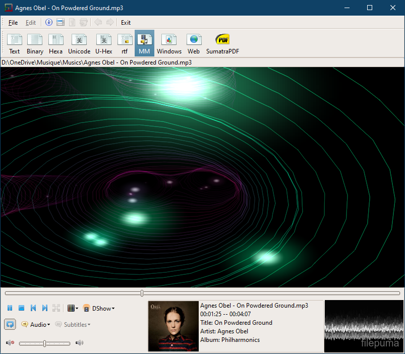The image size is (405, 354).
Task: Select the Unicode viewer mode
Action: 79,44
